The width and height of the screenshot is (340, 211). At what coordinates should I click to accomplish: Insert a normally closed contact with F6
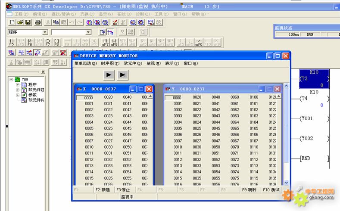30,43
